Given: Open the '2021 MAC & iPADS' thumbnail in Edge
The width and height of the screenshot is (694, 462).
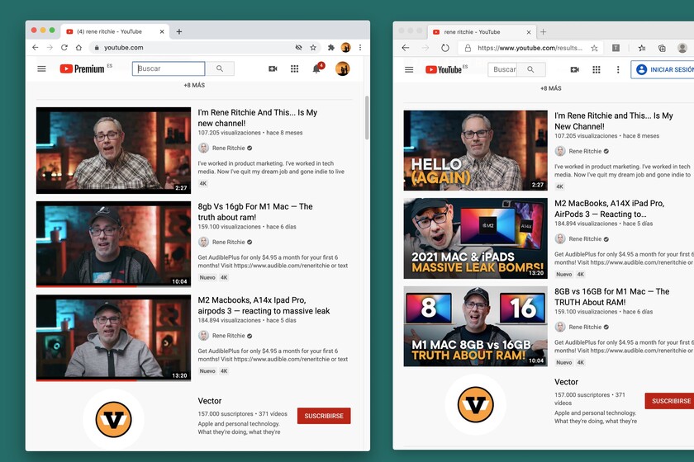Looking at the screenshot, I should pyautogui.click(x=475, y=238).
